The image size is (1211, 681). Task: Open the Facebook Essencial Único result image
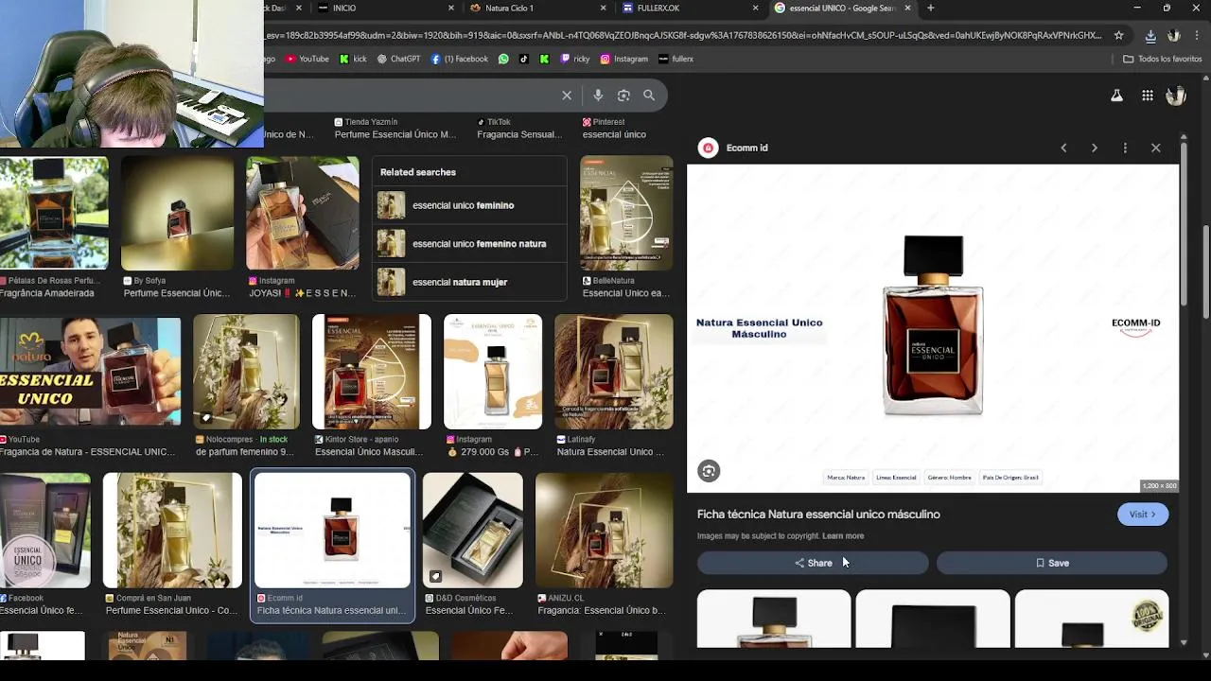(x=44, y=531)
